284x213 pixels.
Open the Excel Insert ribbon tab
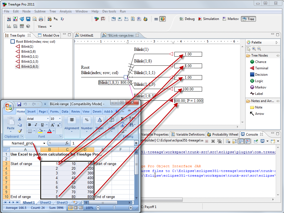coord(31,111)
